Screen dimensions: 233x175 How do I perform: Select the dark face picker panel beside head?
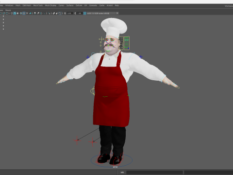pyautogui.click(x=121, y=43)
